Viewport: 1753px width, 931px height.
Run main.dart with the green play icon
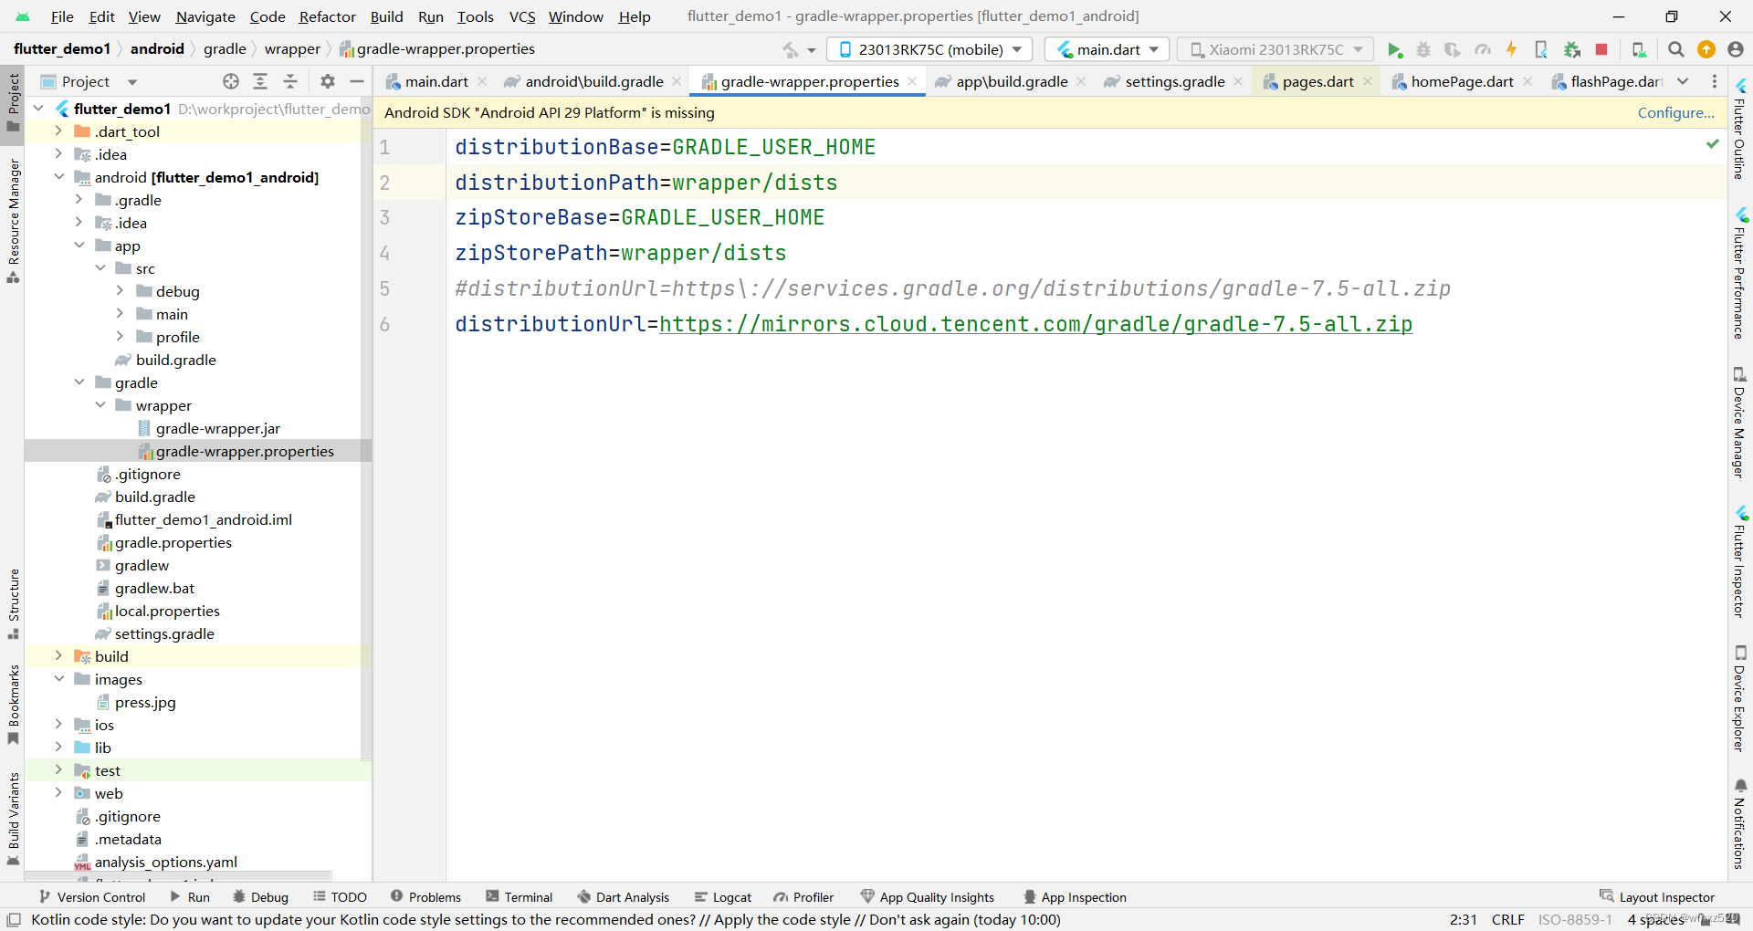tap(1394, 49)
